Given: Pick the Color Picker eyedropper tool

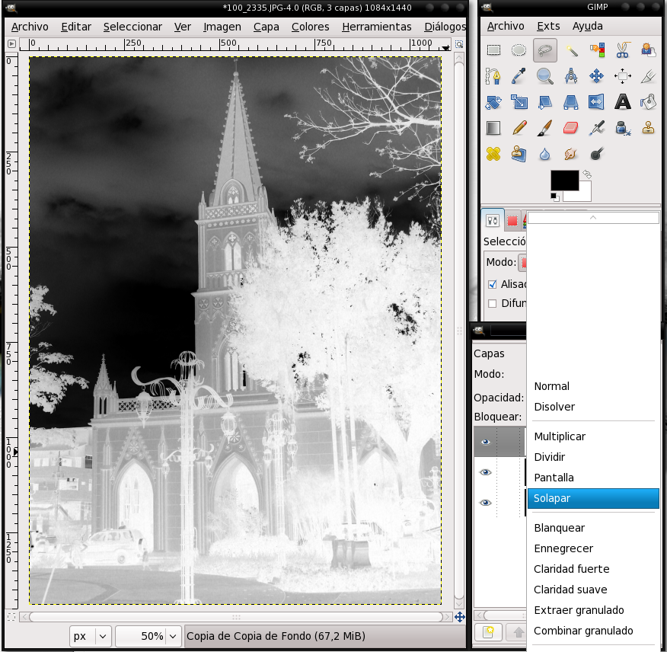Looking at the screenshot, I should point(519,76).
